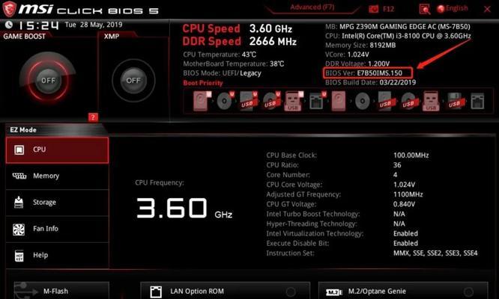
Task: Click the MSI dragon shield logo
Action: click(9, 9)
